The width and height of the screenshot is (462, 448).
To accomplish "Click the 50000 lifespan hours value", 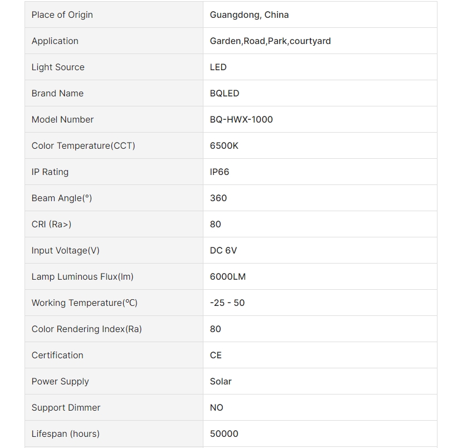I will [224, 434].
